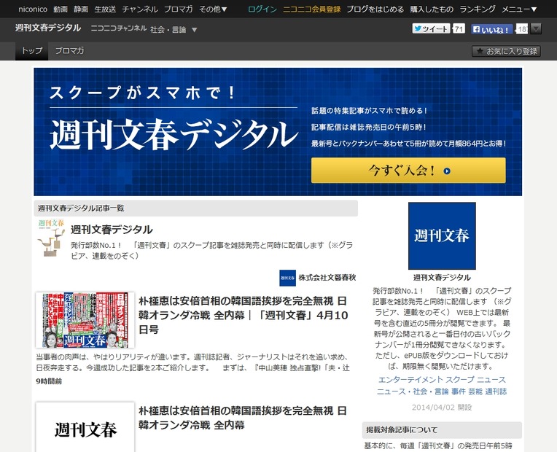Click the 芸能 tag

tap(475, 391)
